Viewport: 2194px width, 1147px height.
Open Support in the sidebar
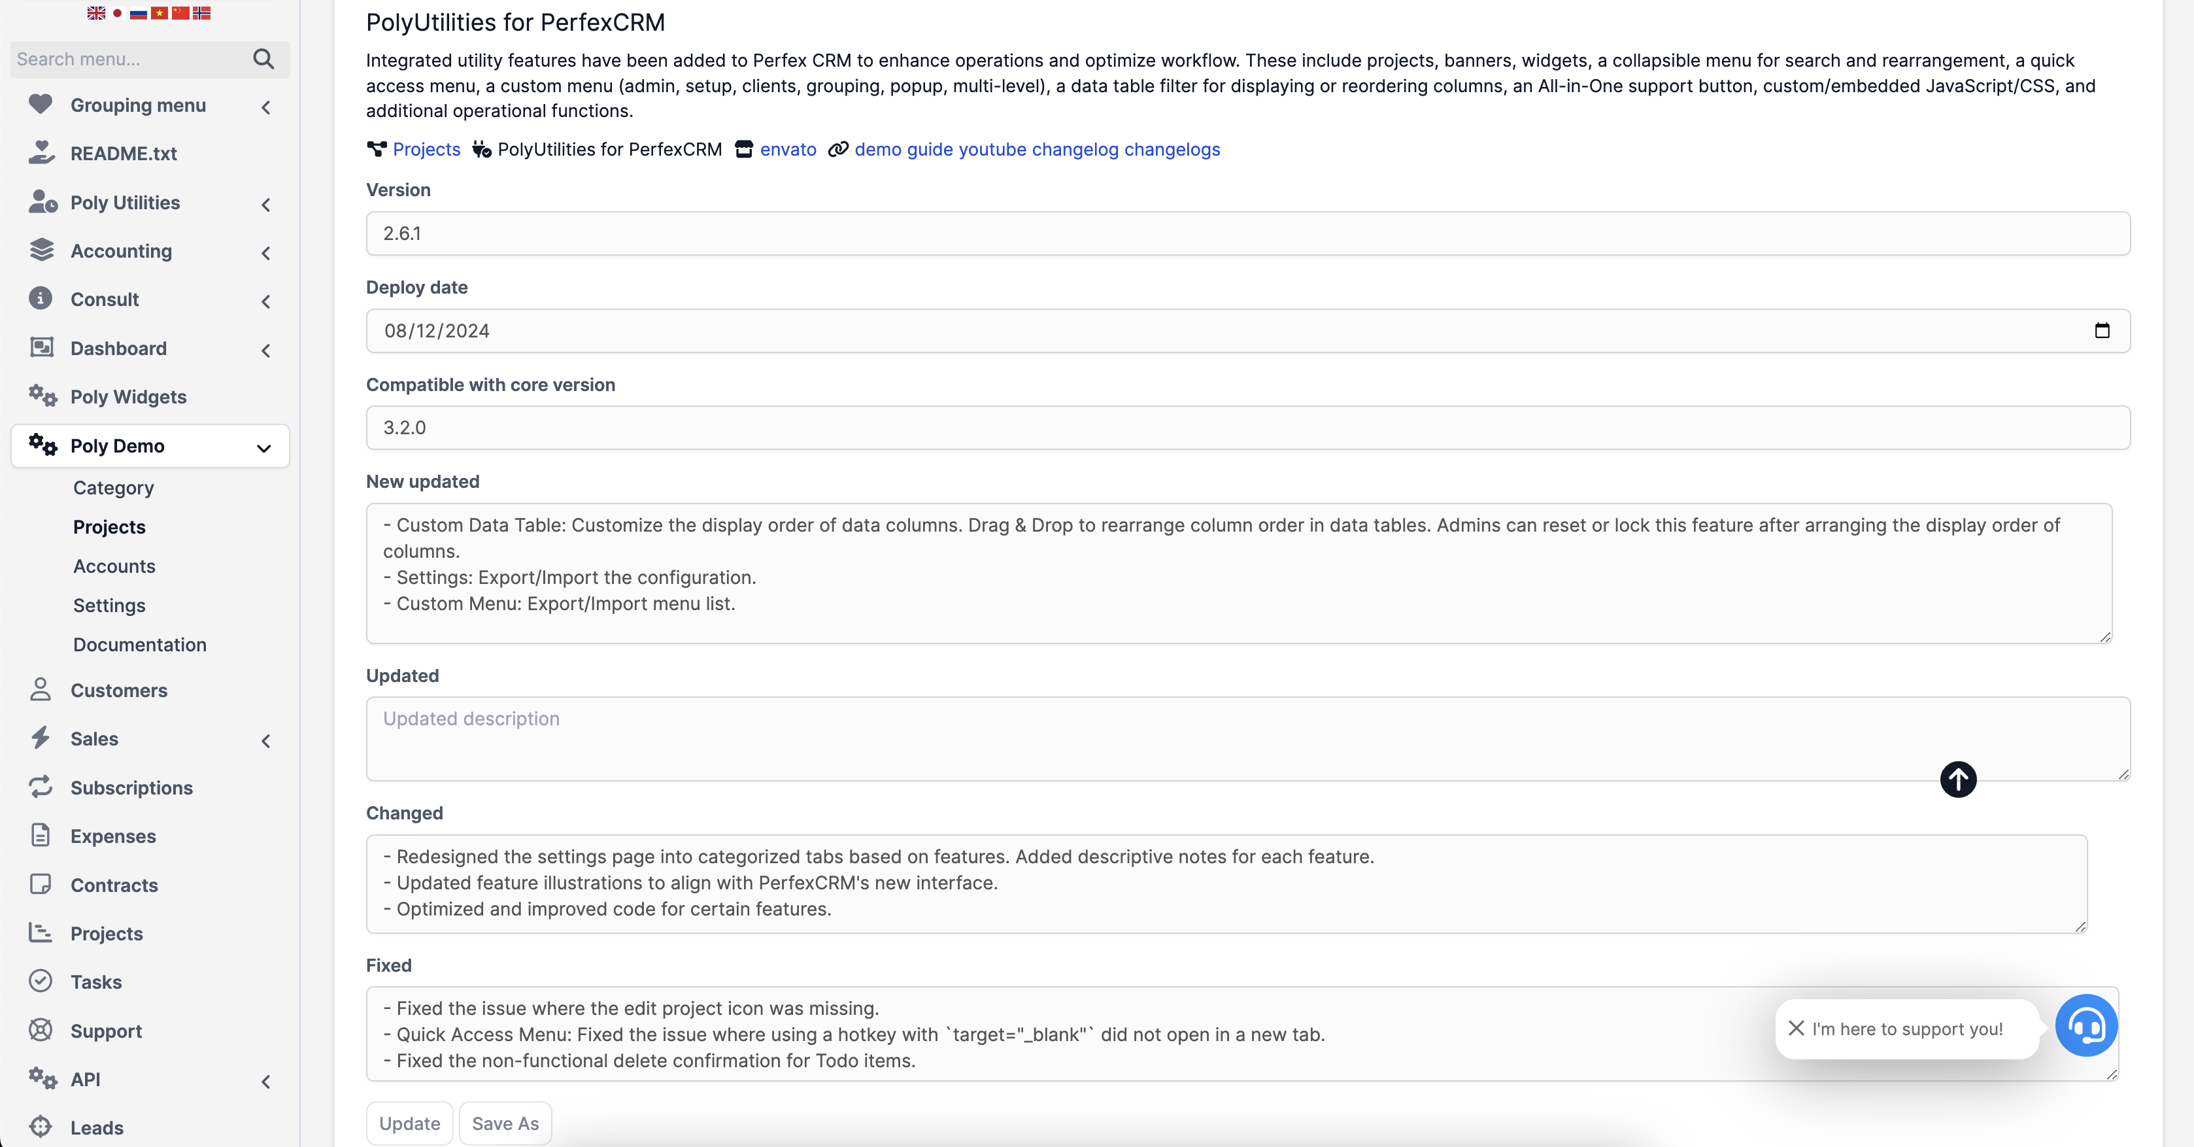[x=106, y=1031]
